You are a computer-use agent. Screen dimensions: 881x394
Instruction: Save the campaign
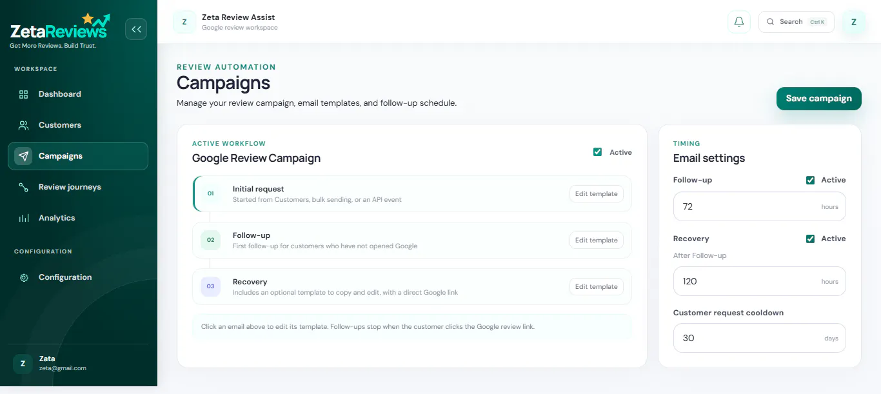[x=818, y=99]
